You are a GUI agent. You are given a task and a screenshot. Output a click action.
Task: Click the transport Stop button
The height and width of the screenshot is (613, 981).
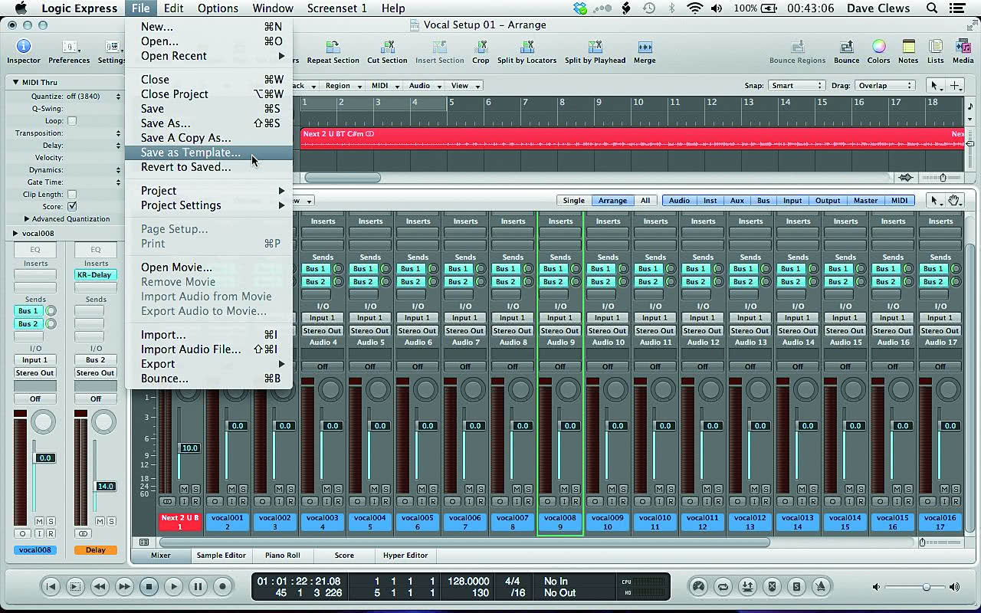point(149,587)
